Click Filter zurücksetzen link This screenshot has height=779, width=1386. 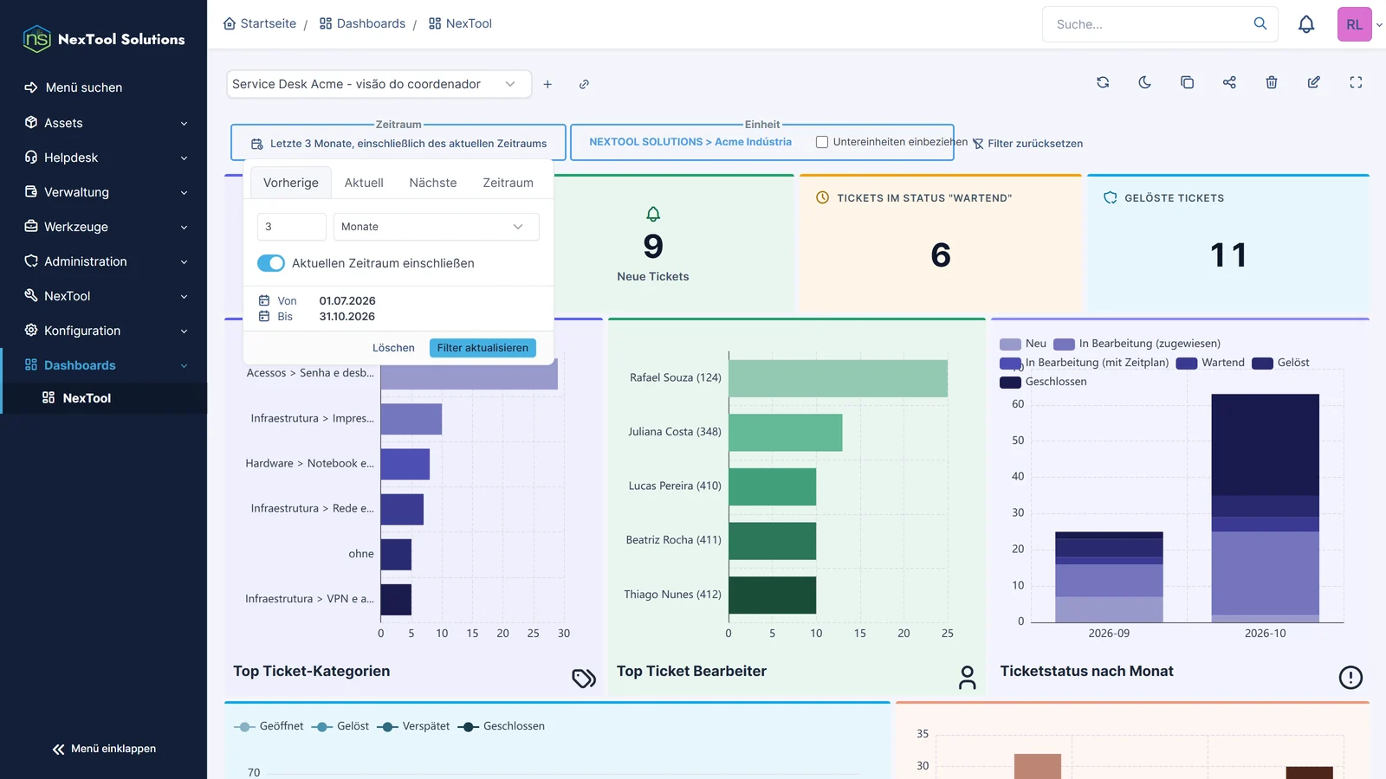(1027, 144)
